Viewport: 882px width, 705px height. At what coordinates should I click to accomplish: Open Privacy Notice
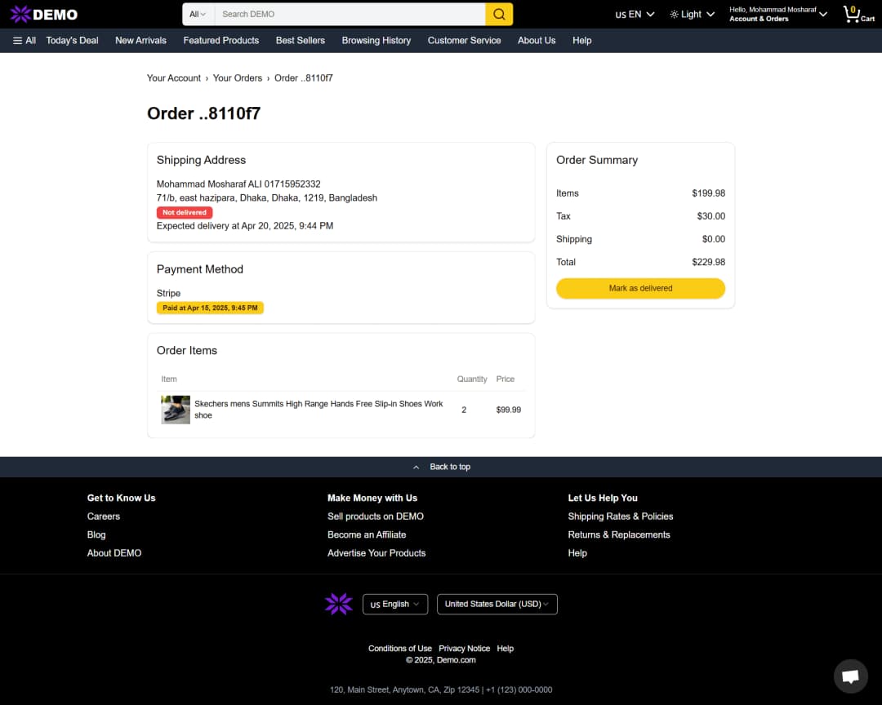pyautogui.click(x=464, y=648)
